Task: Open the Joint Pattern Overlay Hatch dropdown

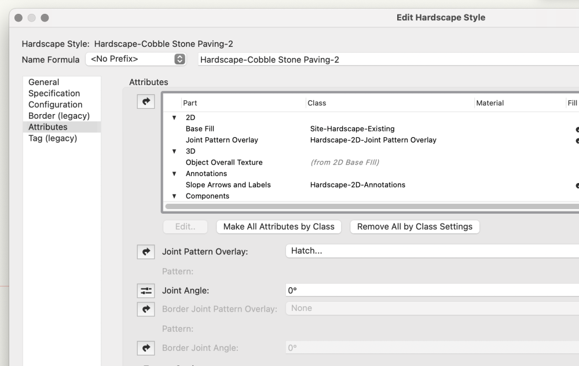Action: tap(431, 251)
